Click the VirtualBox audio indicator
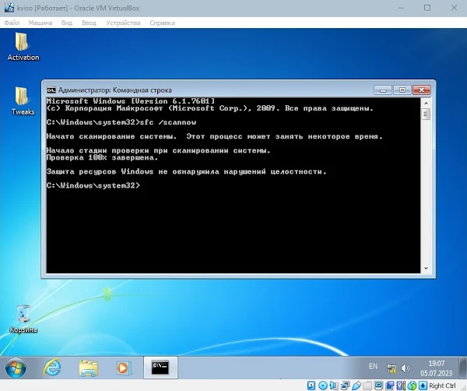This screenshot has height=391, width=467. (x=334, y=386)
